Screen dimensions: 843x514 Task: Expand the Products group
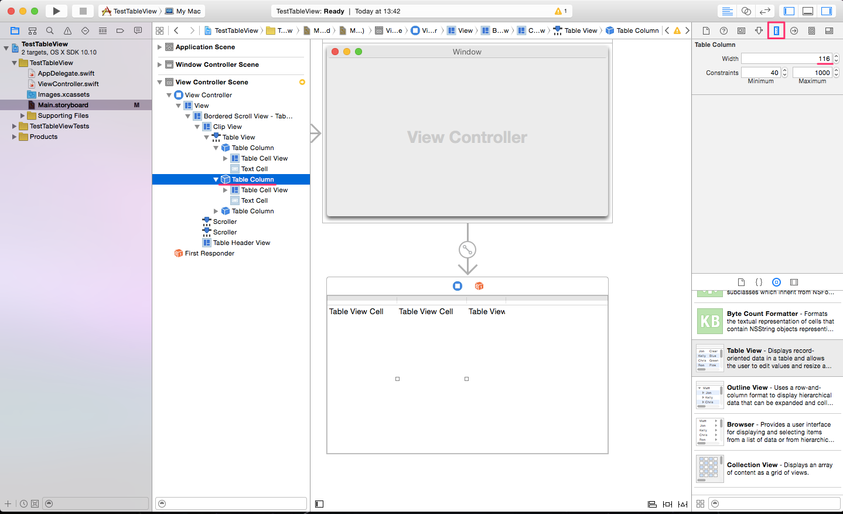pos(14,137)
